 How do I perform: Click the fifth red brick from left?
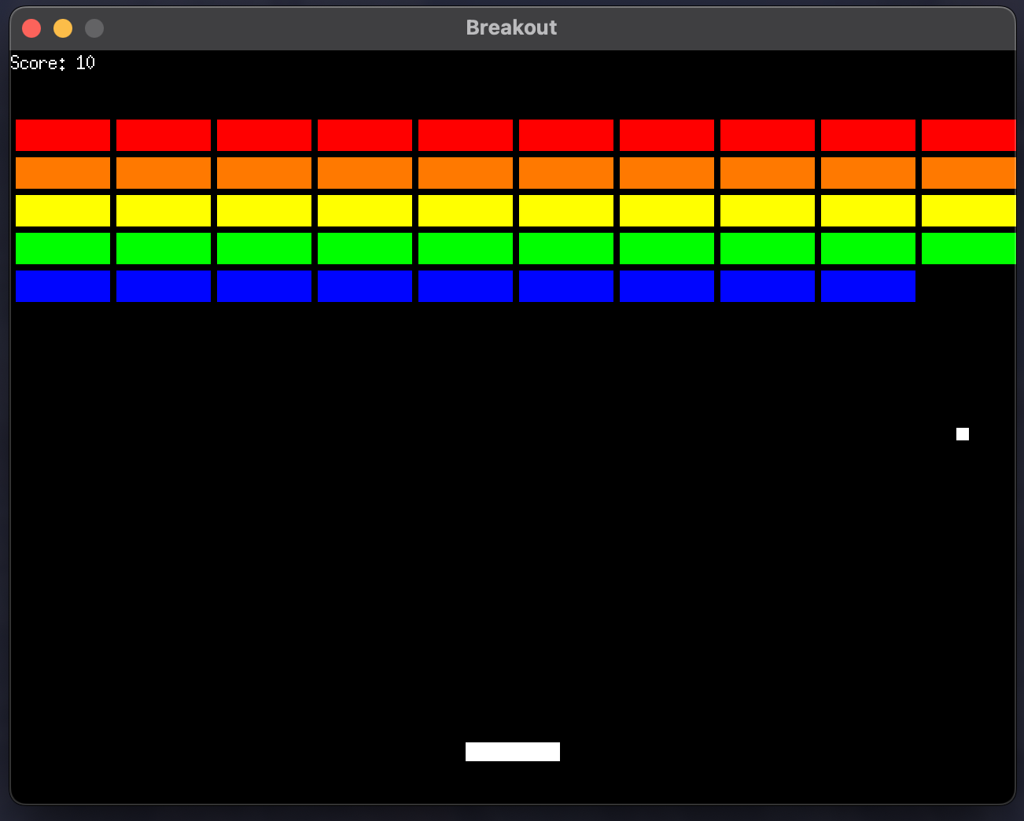pos(466,135)
